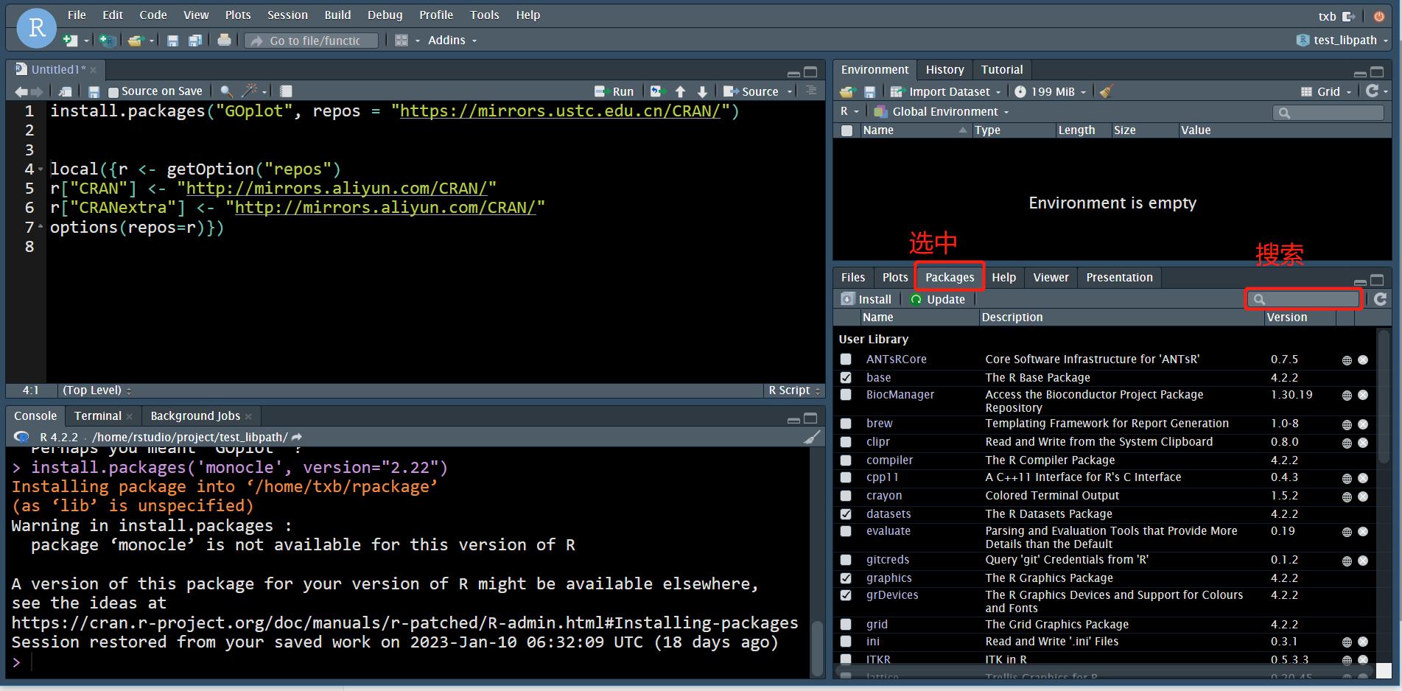Click the print icon in main toolbar
This screenshot has height=691, width=1402.
pos(224,41)
